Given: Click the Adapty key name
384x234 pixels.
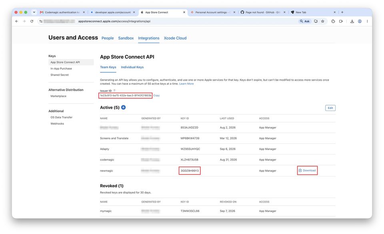Looking at the screenshot, I should point(104,149).
